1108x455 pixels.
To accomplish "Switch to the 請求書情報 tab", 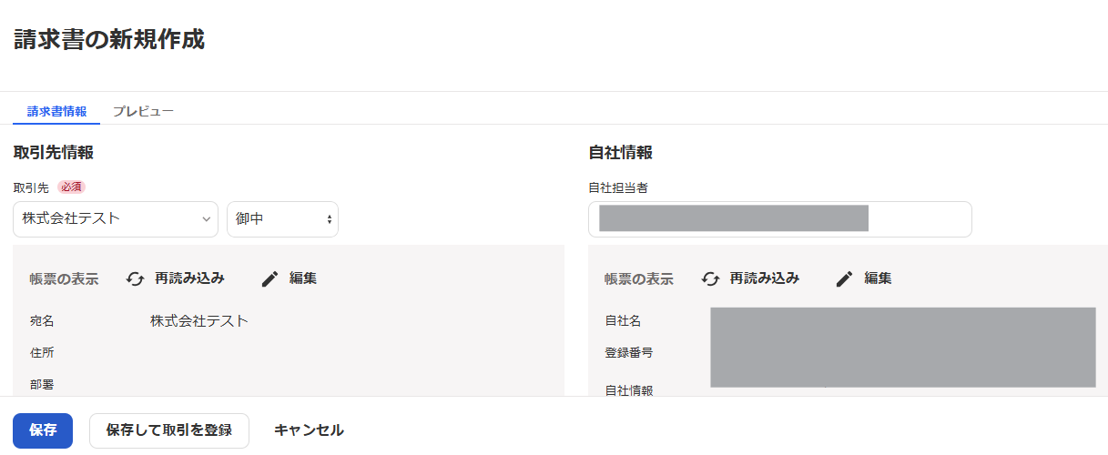I will tap(56, 112).
